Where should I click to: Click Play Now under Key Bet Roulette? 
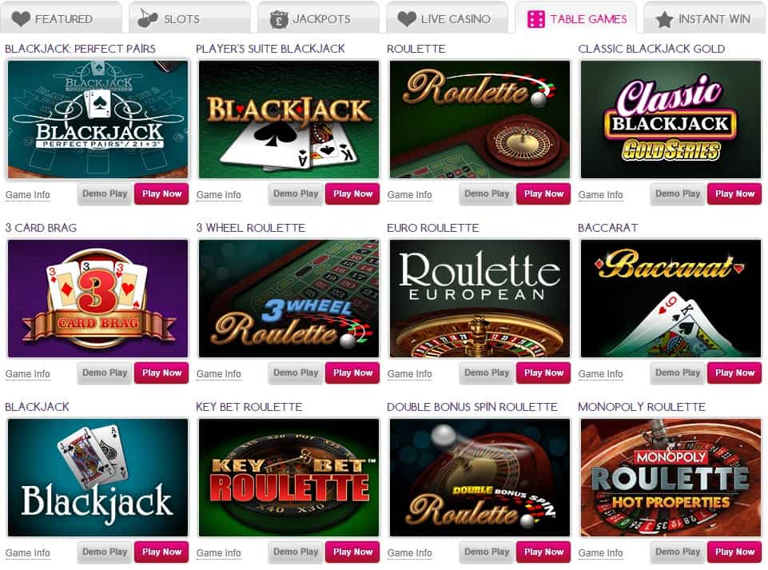point(352,552)
